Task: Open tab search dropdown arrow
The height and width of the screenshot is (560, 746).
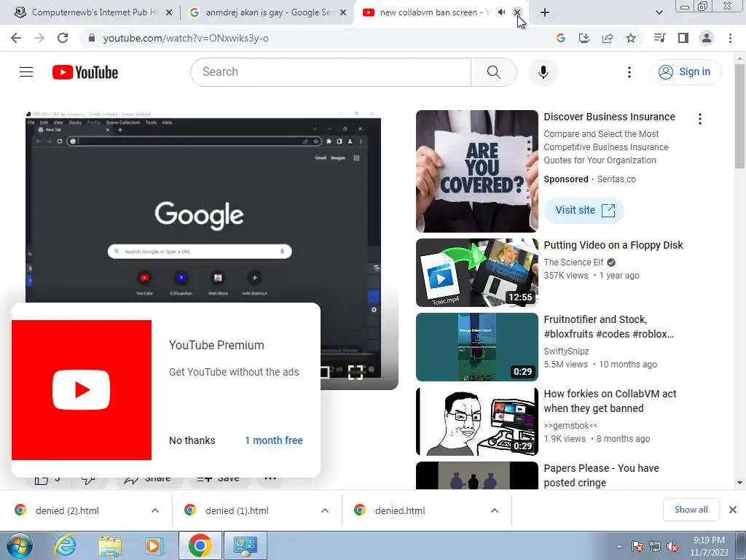Action: pos(659,12)
